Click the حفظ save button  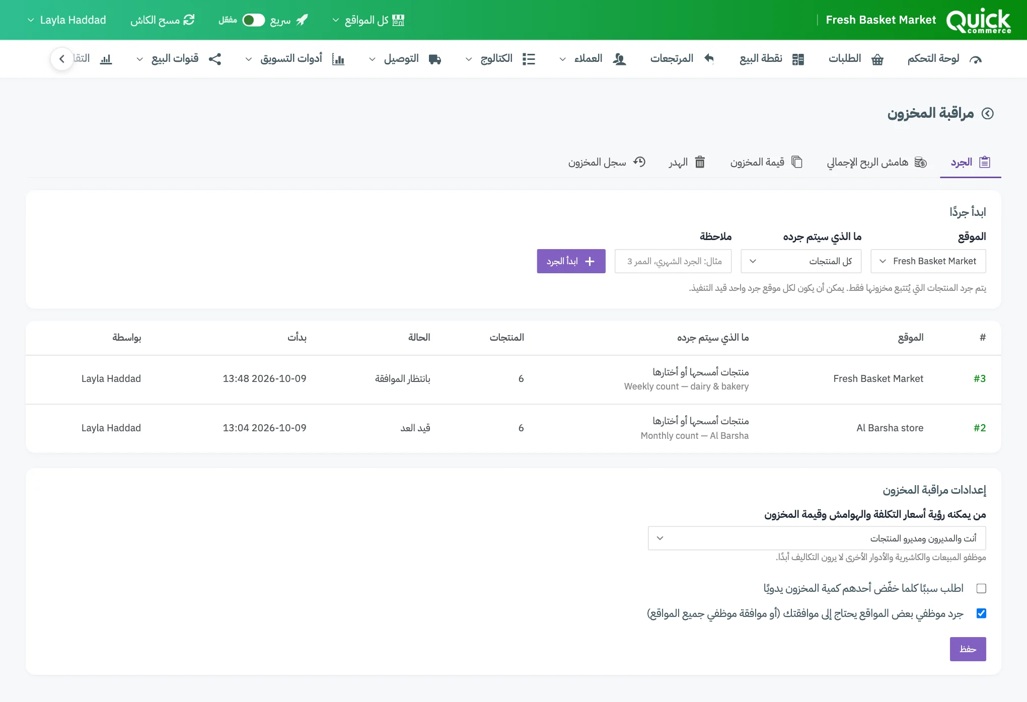[968, 649]
